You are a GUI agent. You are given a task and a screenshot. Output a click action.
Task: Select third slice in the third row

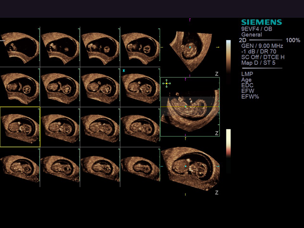point(100,127)
